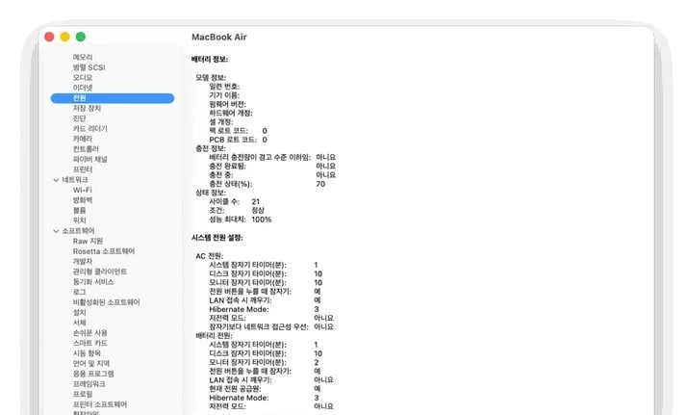
Task: Select 개발자 in the sidebar
Action: pyautogui.click(x=83, y=261)
